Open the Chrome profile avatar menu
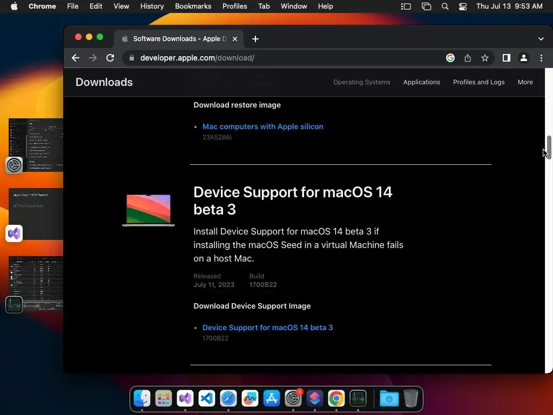The height and width of the screenshot is (415, 553). click(524, 58)
